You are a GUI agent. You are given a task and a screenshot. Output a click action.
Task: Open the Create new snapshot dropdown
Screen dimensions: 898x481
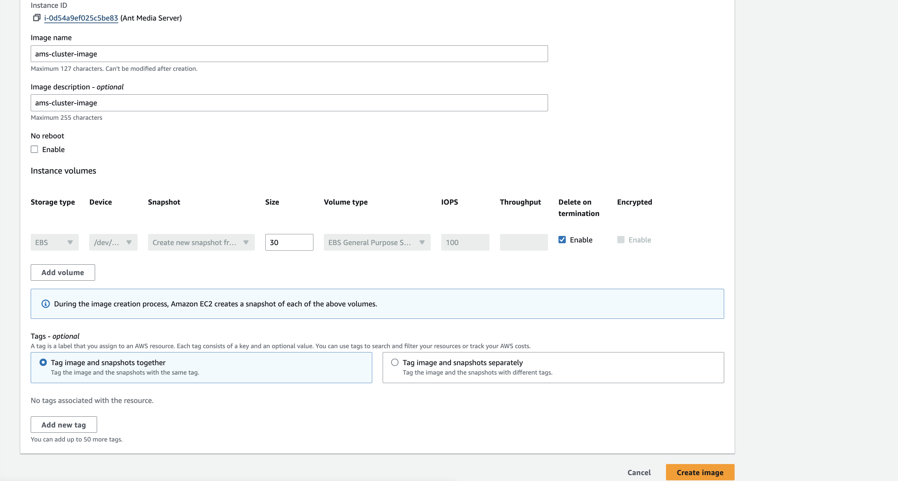pos(201,242)
